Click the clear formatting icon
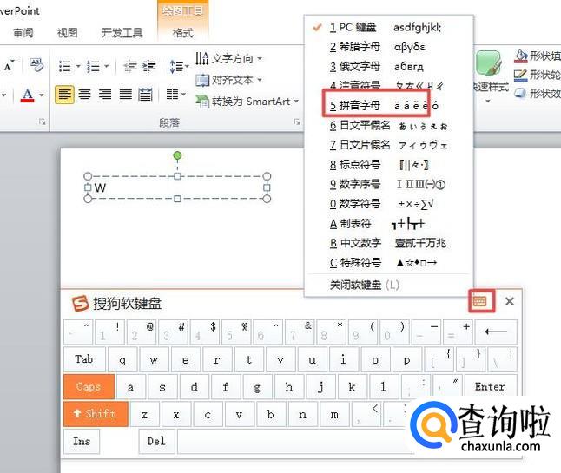 click(x=36, y=65)
